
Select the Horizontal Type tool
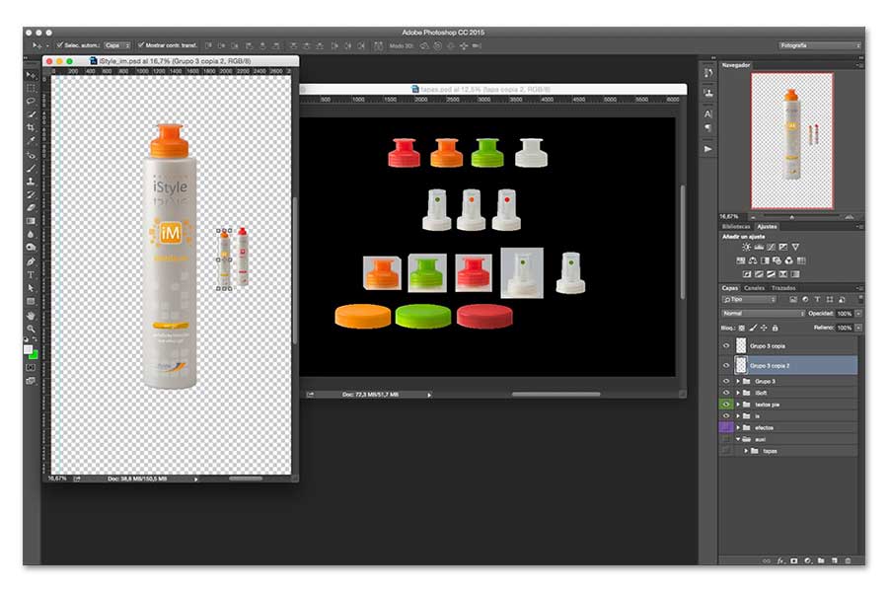[x=31, y=274]
